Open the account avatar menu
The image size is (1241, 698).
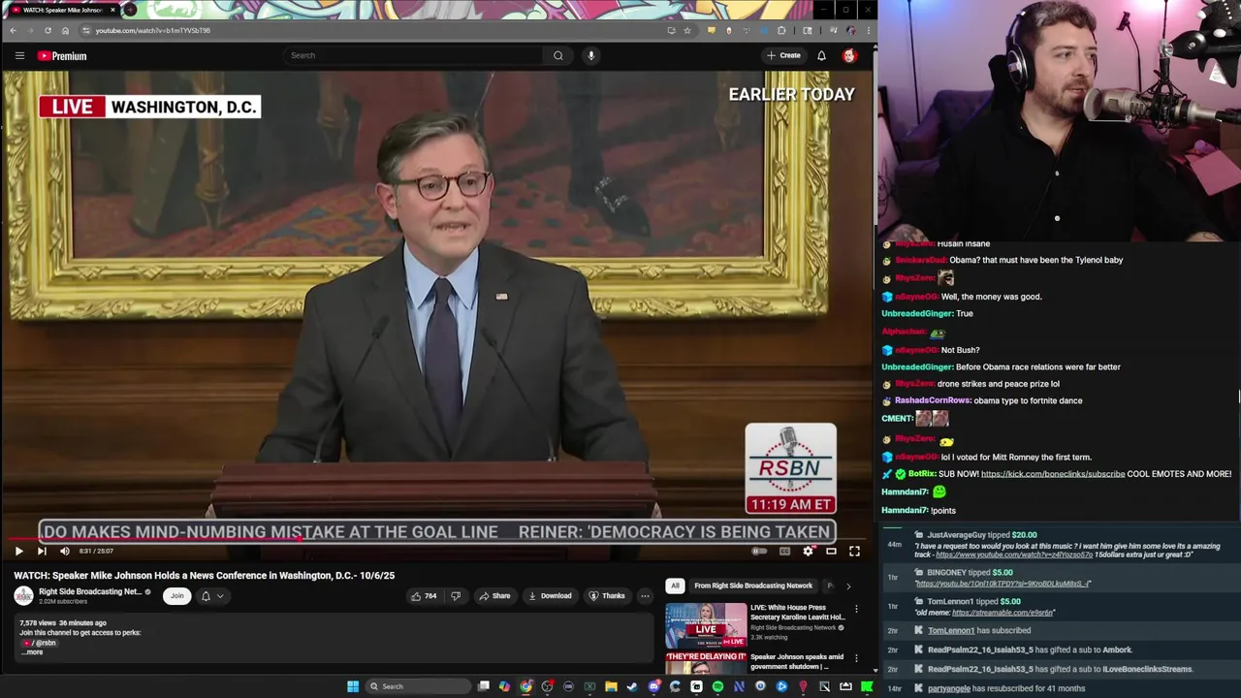pyautogui.click(x=849, y=55)
